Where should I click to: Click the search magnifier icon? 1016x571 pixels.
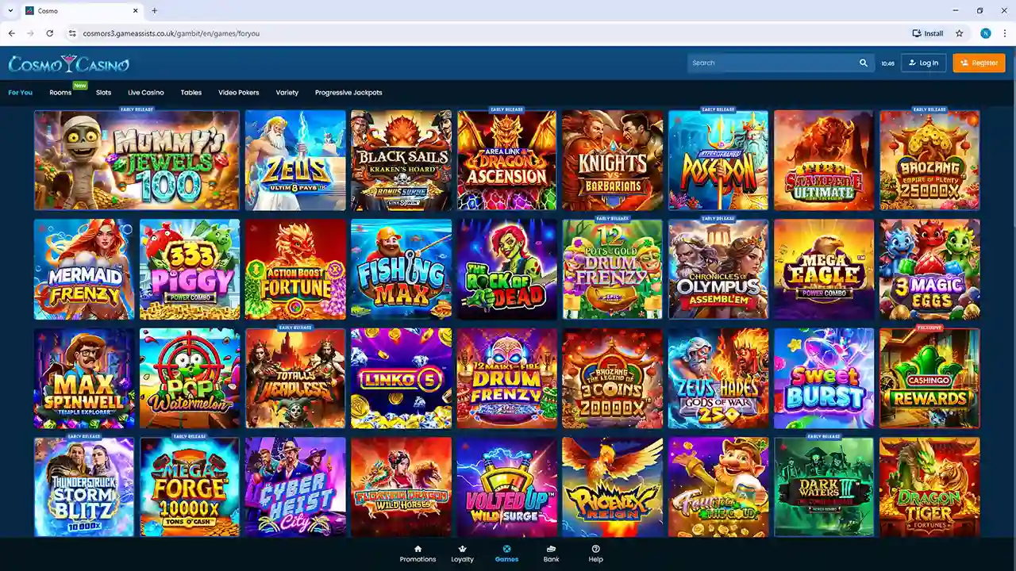tap(864, 63)
